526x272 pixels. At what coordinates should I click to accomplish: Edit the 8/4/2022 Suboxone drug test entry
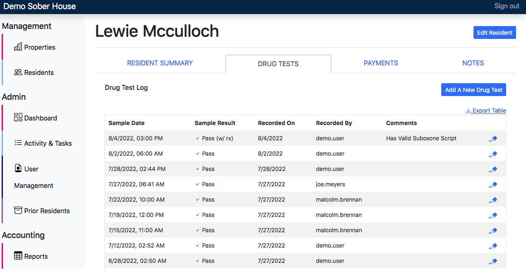(x=493, y=138)
